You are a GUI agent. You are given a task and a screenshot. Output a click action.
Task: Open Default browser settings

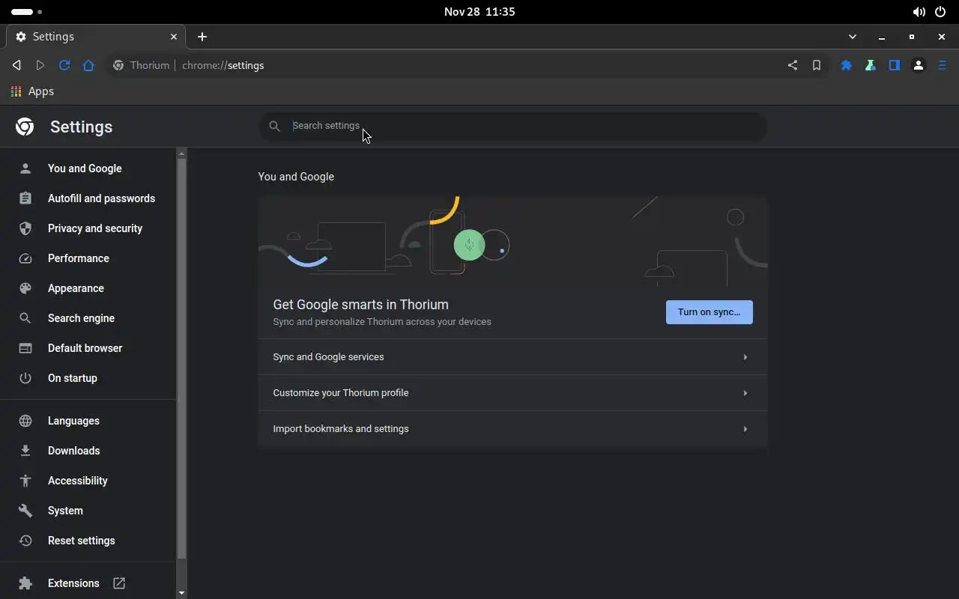click(88, 348)
